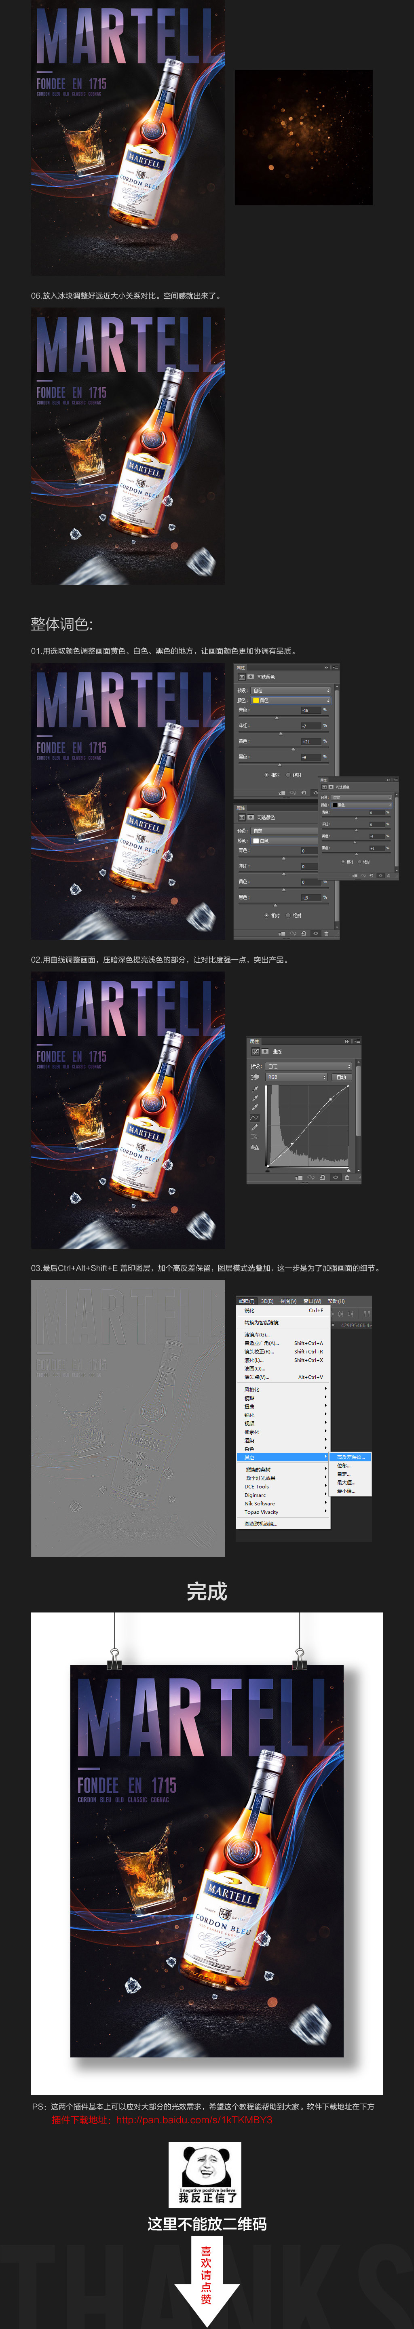Click reset icon in yellow 可选颜色 panel
This screenshot has width=414, height=2329.
pos(304,793)
